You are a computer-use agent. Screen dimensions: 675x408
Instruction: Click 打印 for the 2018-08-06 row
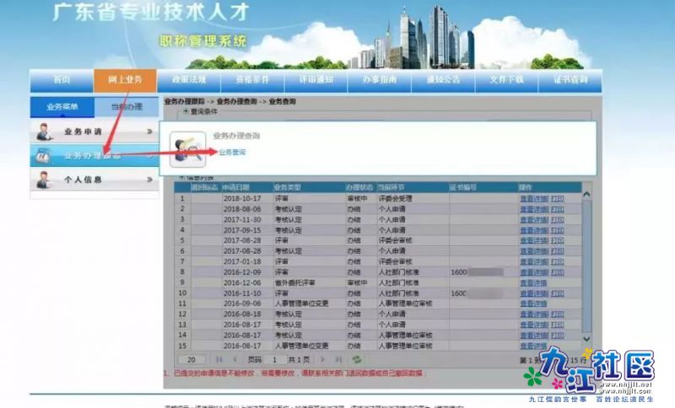(558, 208)
